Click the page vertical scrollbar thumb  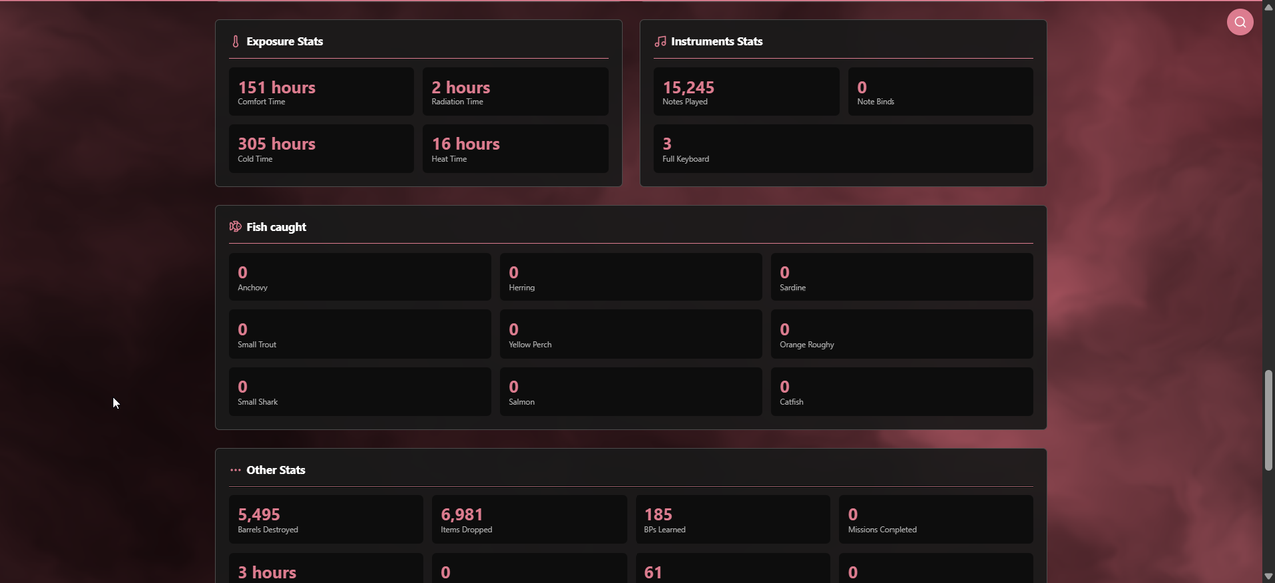[1268, 420]
